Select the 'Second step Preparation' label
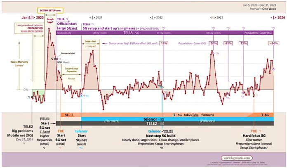 pos(72,70)
